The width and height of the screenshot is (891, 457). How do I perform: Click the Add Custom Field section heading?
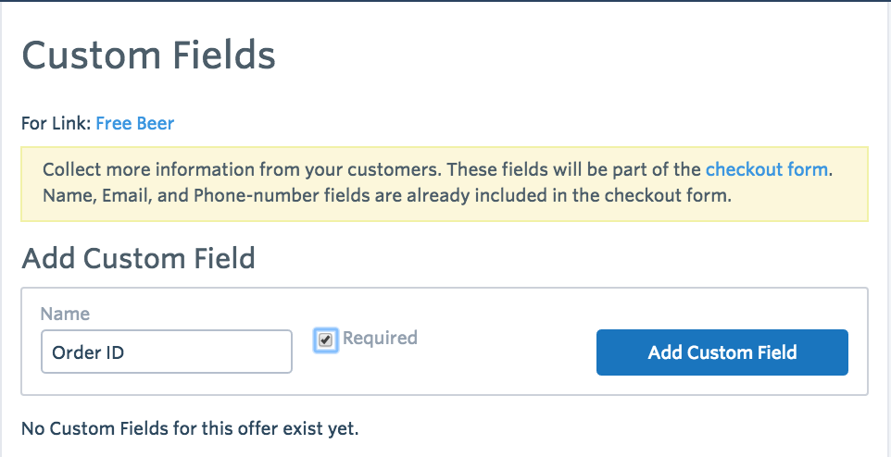pyautogui.click(x=138, y=258)
